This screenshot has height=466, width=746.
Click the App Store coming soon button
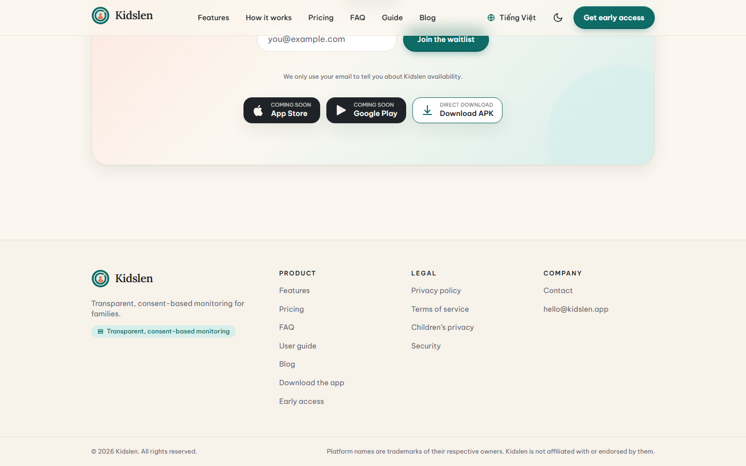tap(282, 110)
